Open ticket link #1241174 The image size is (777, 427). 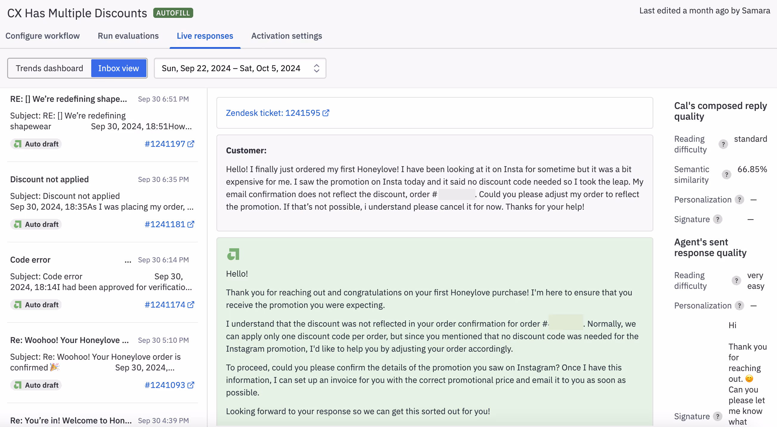tap(165, 305)
